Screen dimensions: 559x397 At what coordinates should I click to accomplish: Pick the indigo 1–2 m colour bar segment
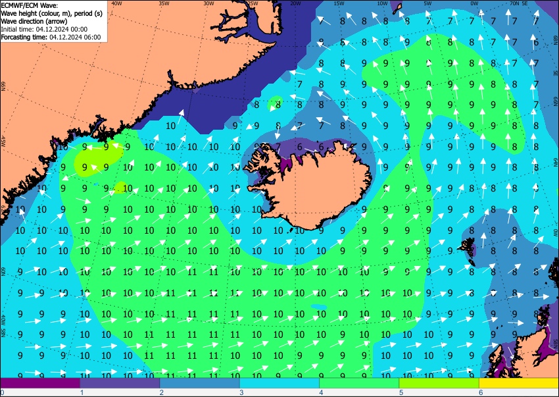[x=120, y=383]
